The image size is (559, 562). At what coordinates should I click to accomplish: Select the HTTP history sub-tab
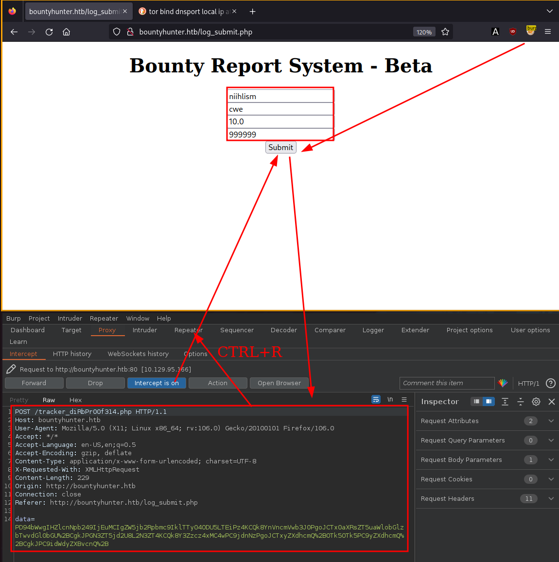(72, 354)
